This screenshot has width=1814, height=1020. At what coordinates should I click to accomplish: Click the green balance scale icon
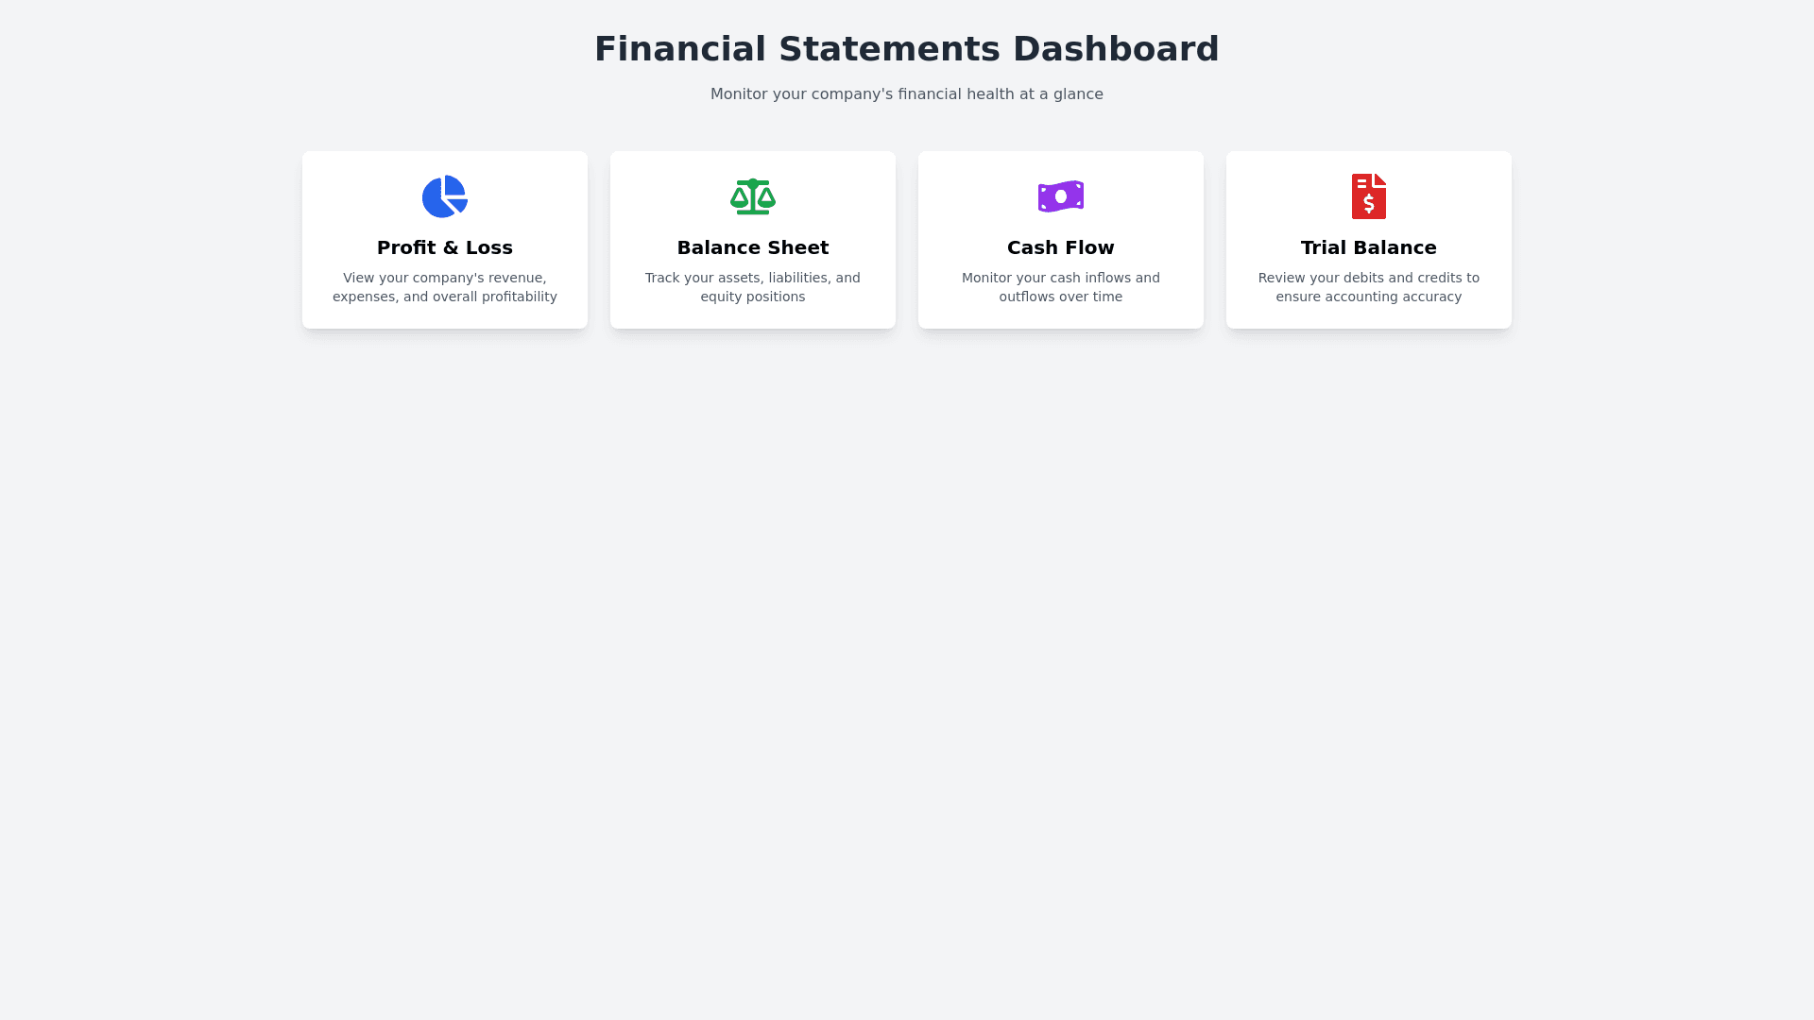[753, 196]
